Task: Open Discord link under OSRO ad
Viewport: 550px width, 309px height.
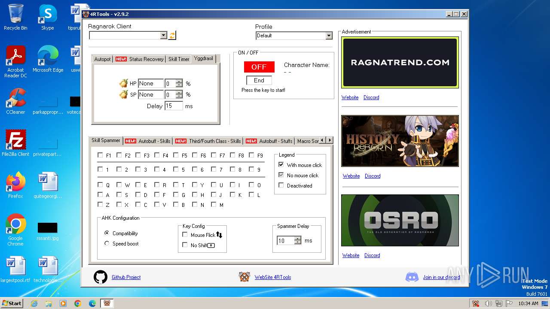Action: 372,255
